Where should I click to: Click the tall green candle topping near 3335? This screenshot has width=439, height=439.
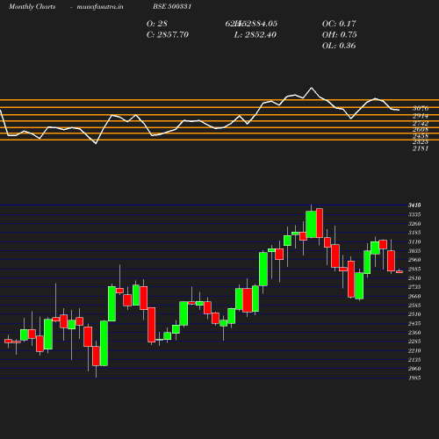311,224
